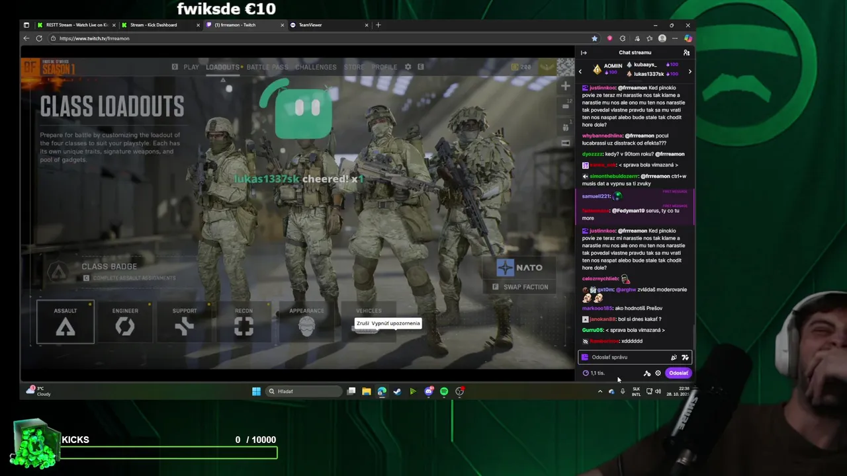Image resolution: width=847 pixels, height=476 pixels.
Task: Expand hidden system tray icons
Action: coord(600,391)
